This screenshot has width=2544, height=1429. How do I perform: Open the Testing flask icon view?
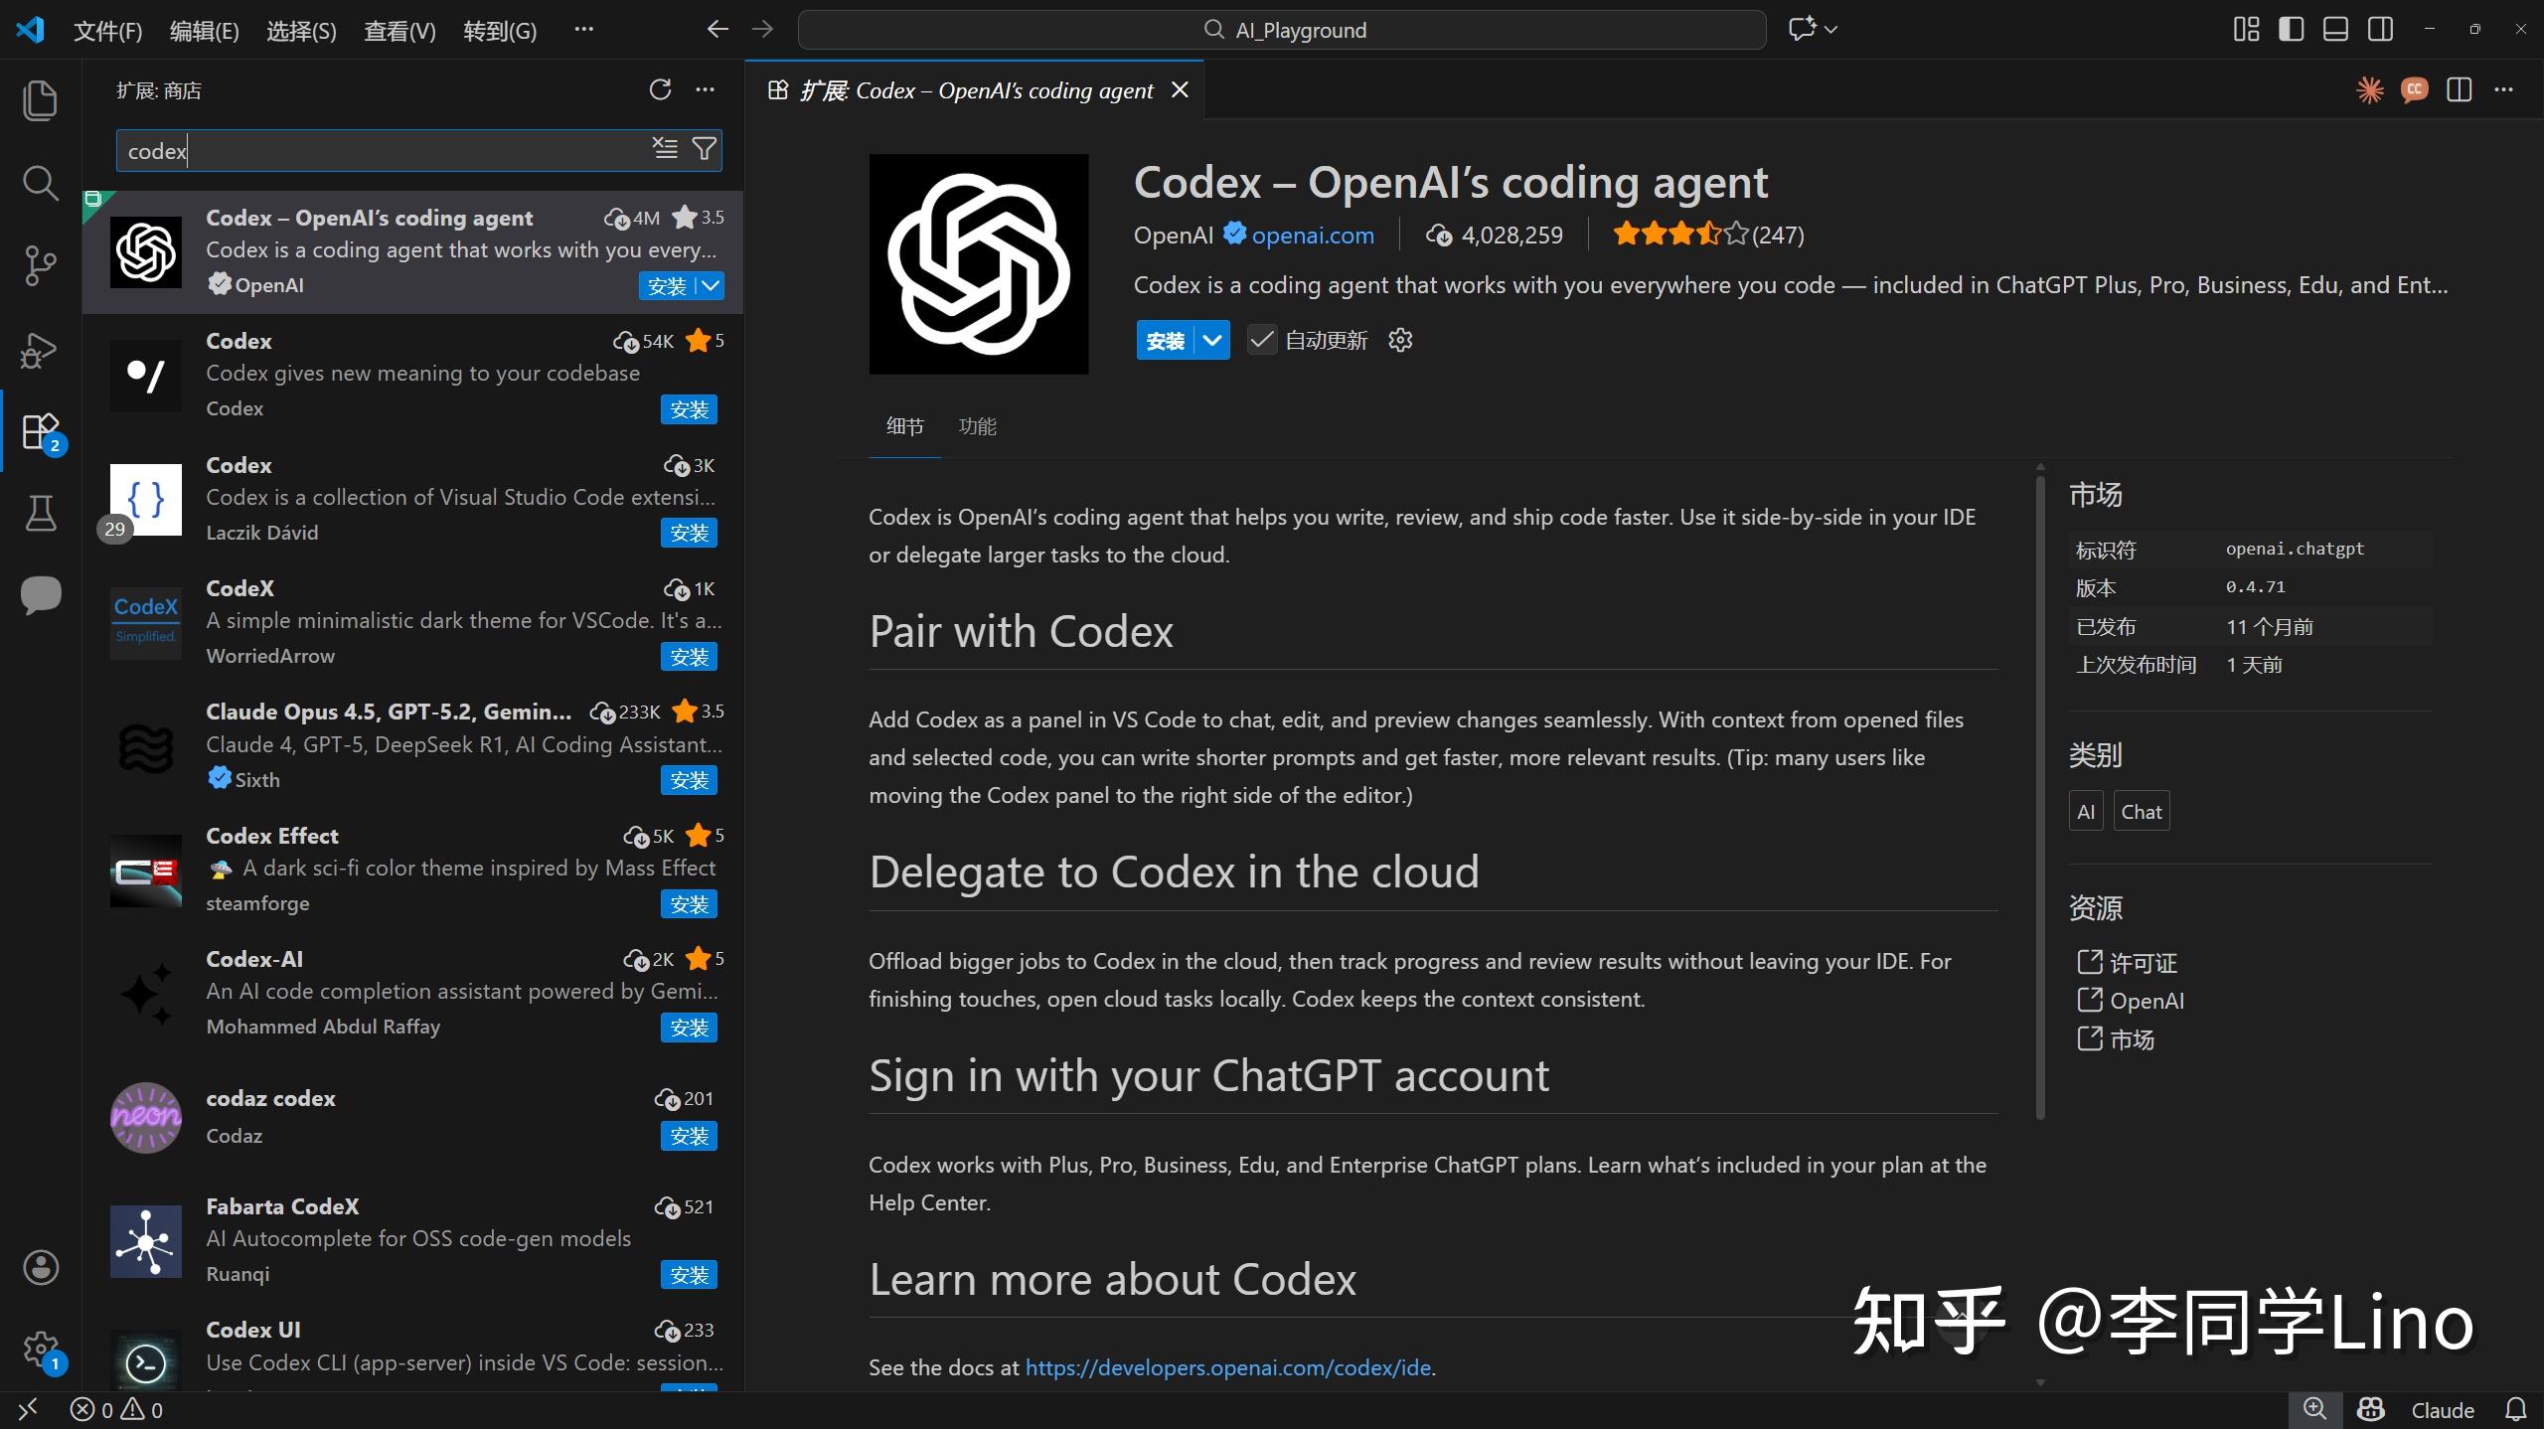point(40,513)
